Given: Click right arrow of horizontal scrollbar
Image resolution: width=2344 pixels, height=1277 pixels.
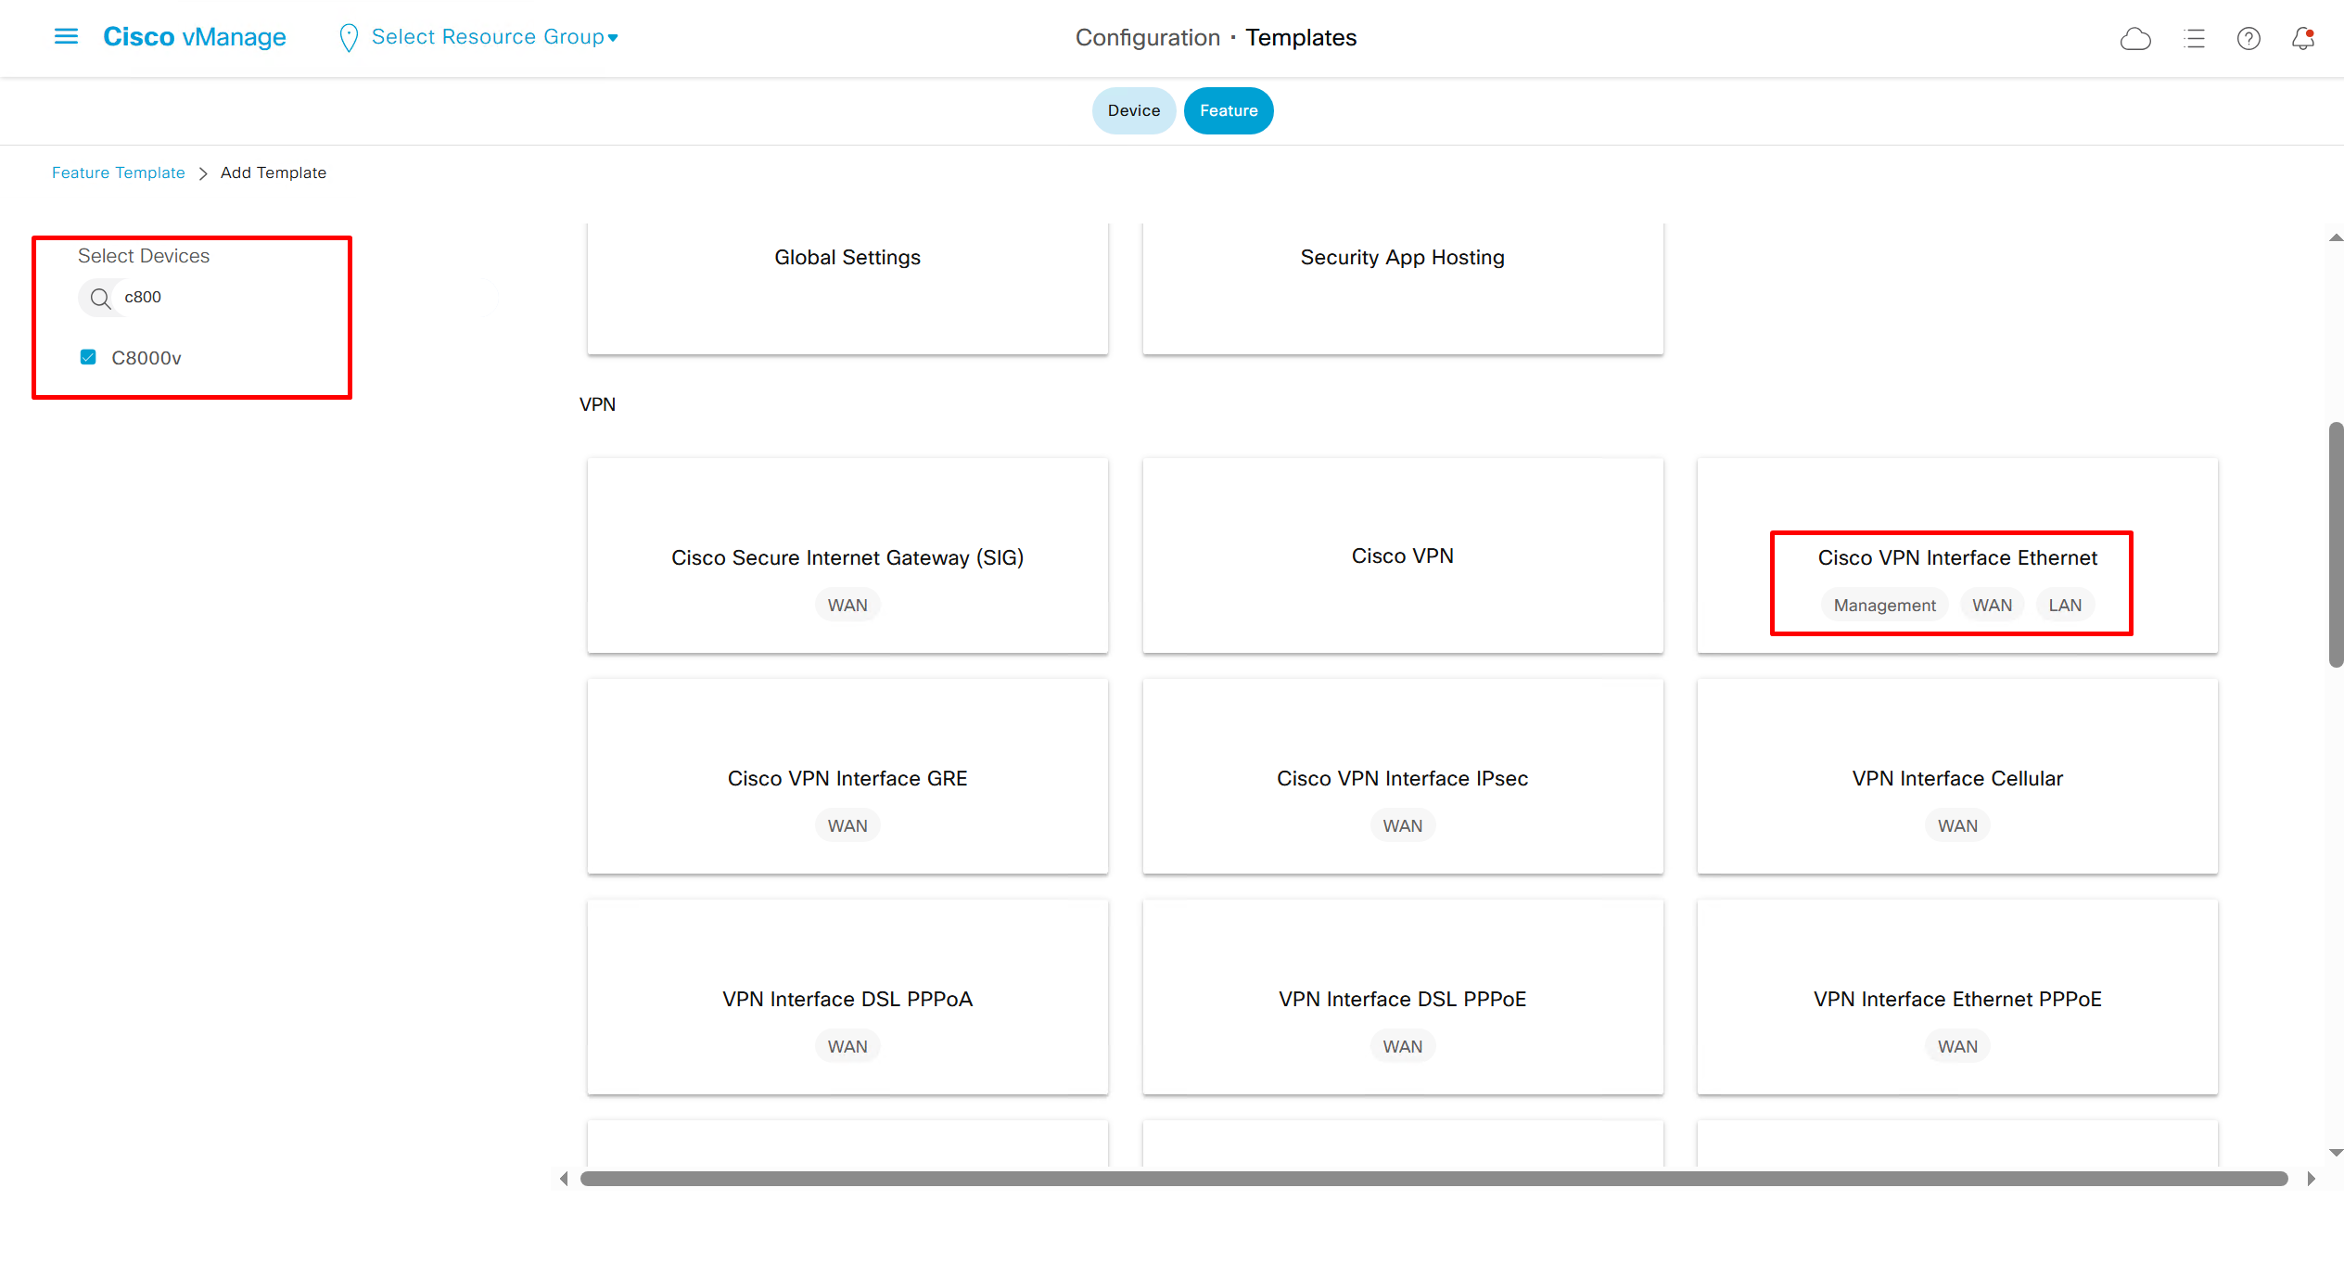Looking at the screenshot, I should coord(2311,1178).
